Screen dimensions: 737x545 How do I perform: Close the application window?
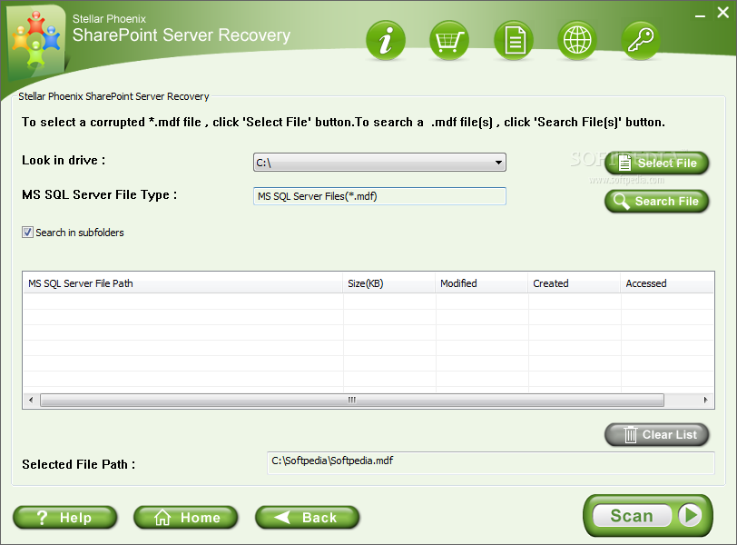tap(722, 13)
